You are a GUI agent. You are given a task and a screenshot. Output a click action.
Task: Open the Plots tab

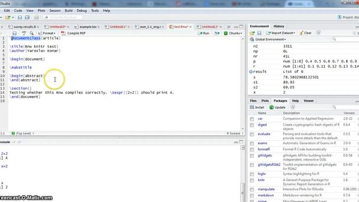pos(265,101)
